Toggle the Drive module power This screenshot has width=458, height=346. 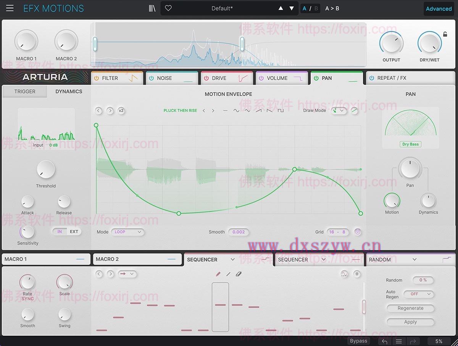coord(206,78)
